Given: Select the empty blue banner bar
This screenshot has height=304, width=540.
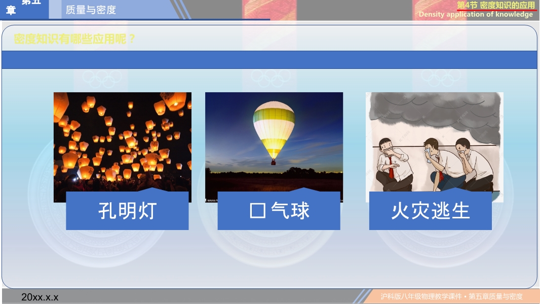Looking at the screenshot, I should coord(269,60).
